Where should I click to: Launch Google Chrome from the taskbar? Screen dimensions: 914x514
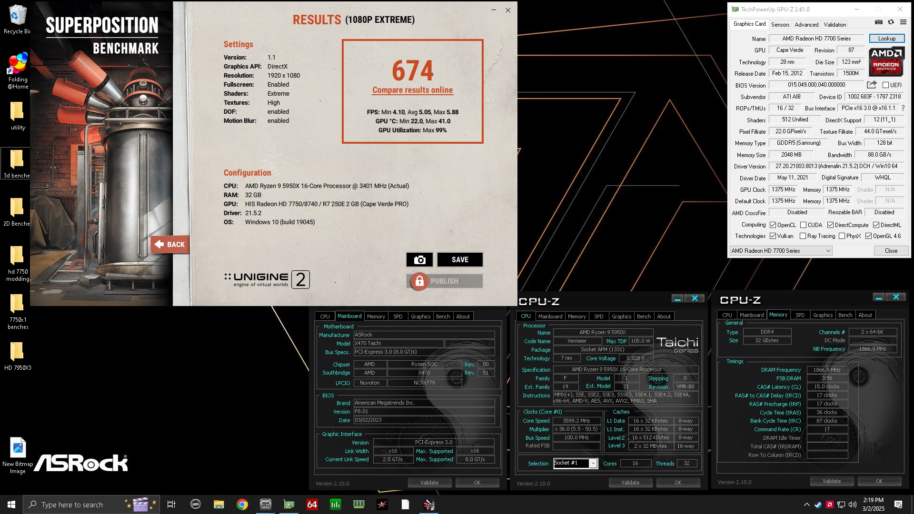pos(242,504)
